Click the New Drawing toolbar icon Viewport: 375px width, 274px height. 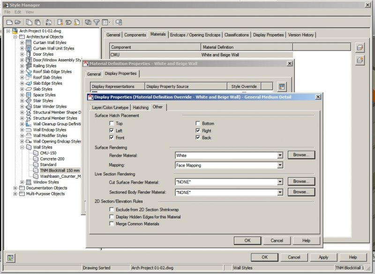click(x=9, y=22)
